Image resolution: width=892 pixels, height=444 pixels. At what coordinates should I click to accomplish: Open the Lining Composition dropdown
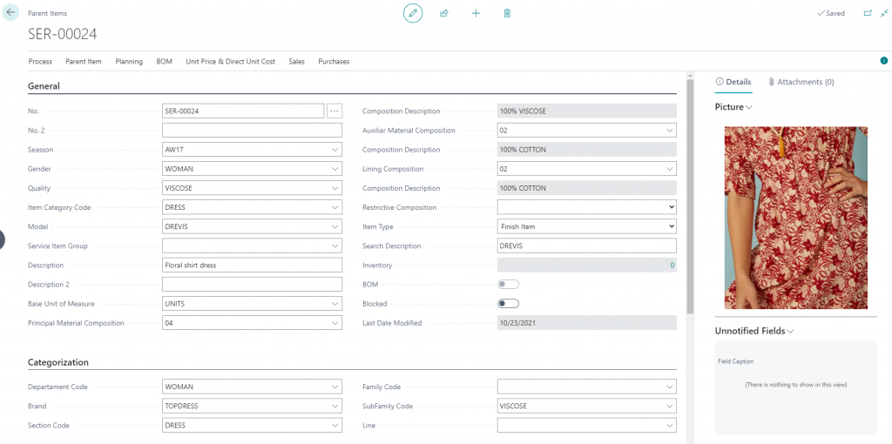(669, 169)
